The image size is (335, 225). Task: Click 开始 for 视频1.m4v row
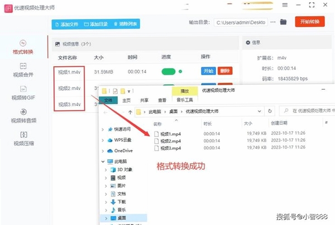tap(208, 71)
